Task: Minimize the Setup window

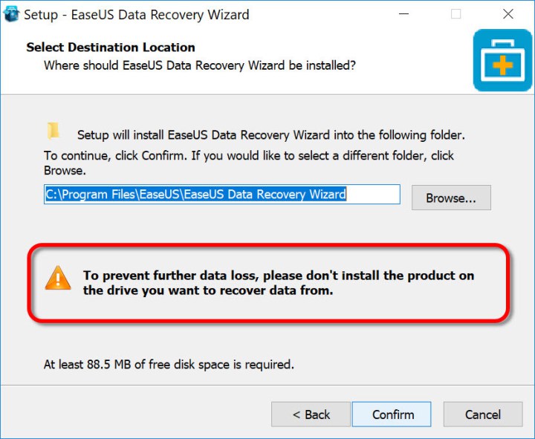Action: [404, 14]
